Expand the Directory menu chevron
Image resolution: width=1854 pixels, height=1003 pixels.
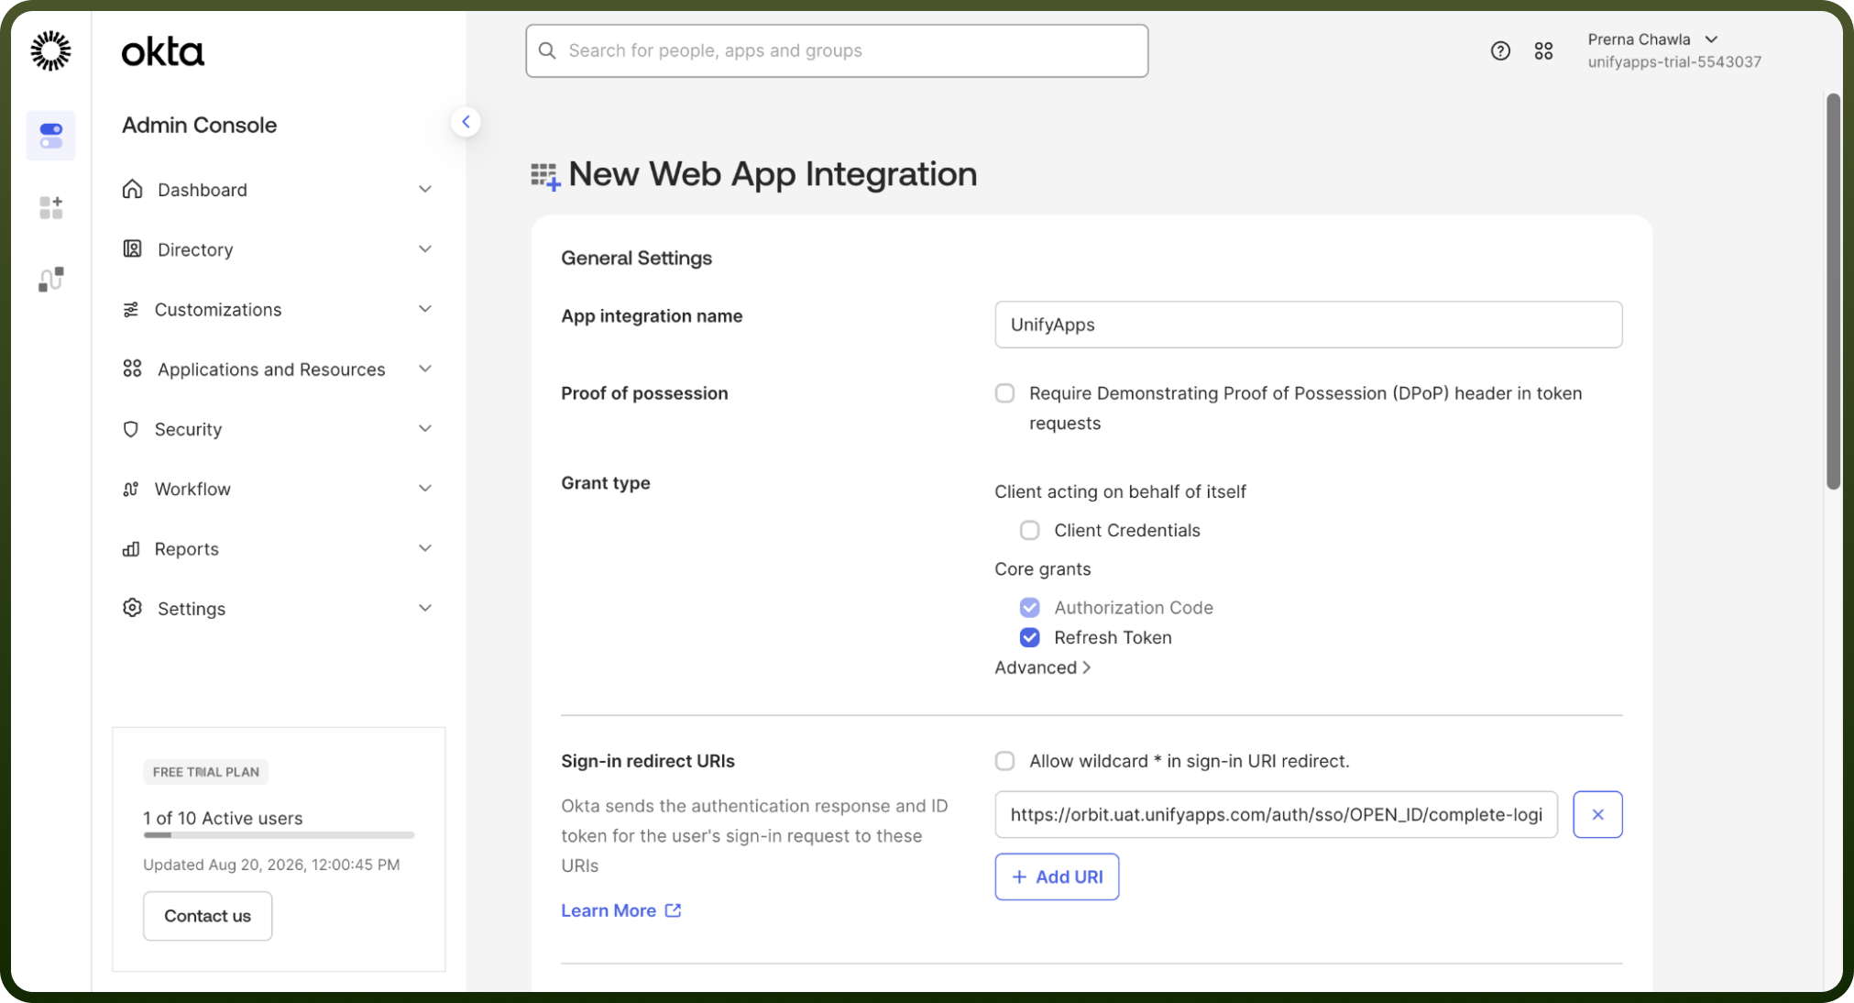click(425, 249)
